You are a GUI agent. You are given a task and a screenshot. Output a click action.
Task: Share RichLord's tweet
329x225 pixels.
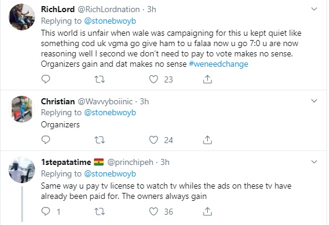pyautogui.click(x=207, y=79)
